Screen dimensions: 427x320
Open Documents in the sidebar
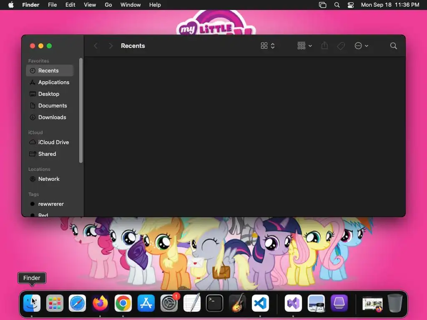coord(50,105)
